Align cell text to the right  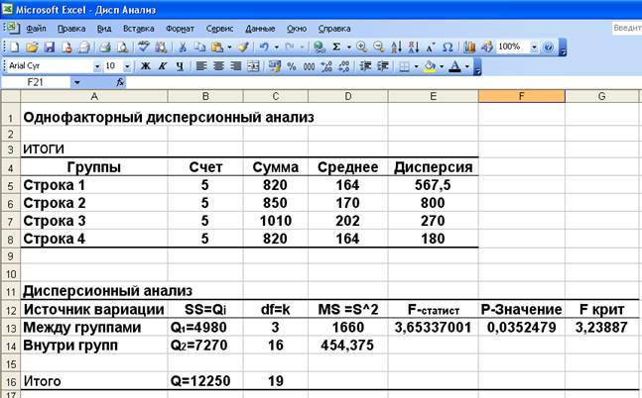pos(236,66)
